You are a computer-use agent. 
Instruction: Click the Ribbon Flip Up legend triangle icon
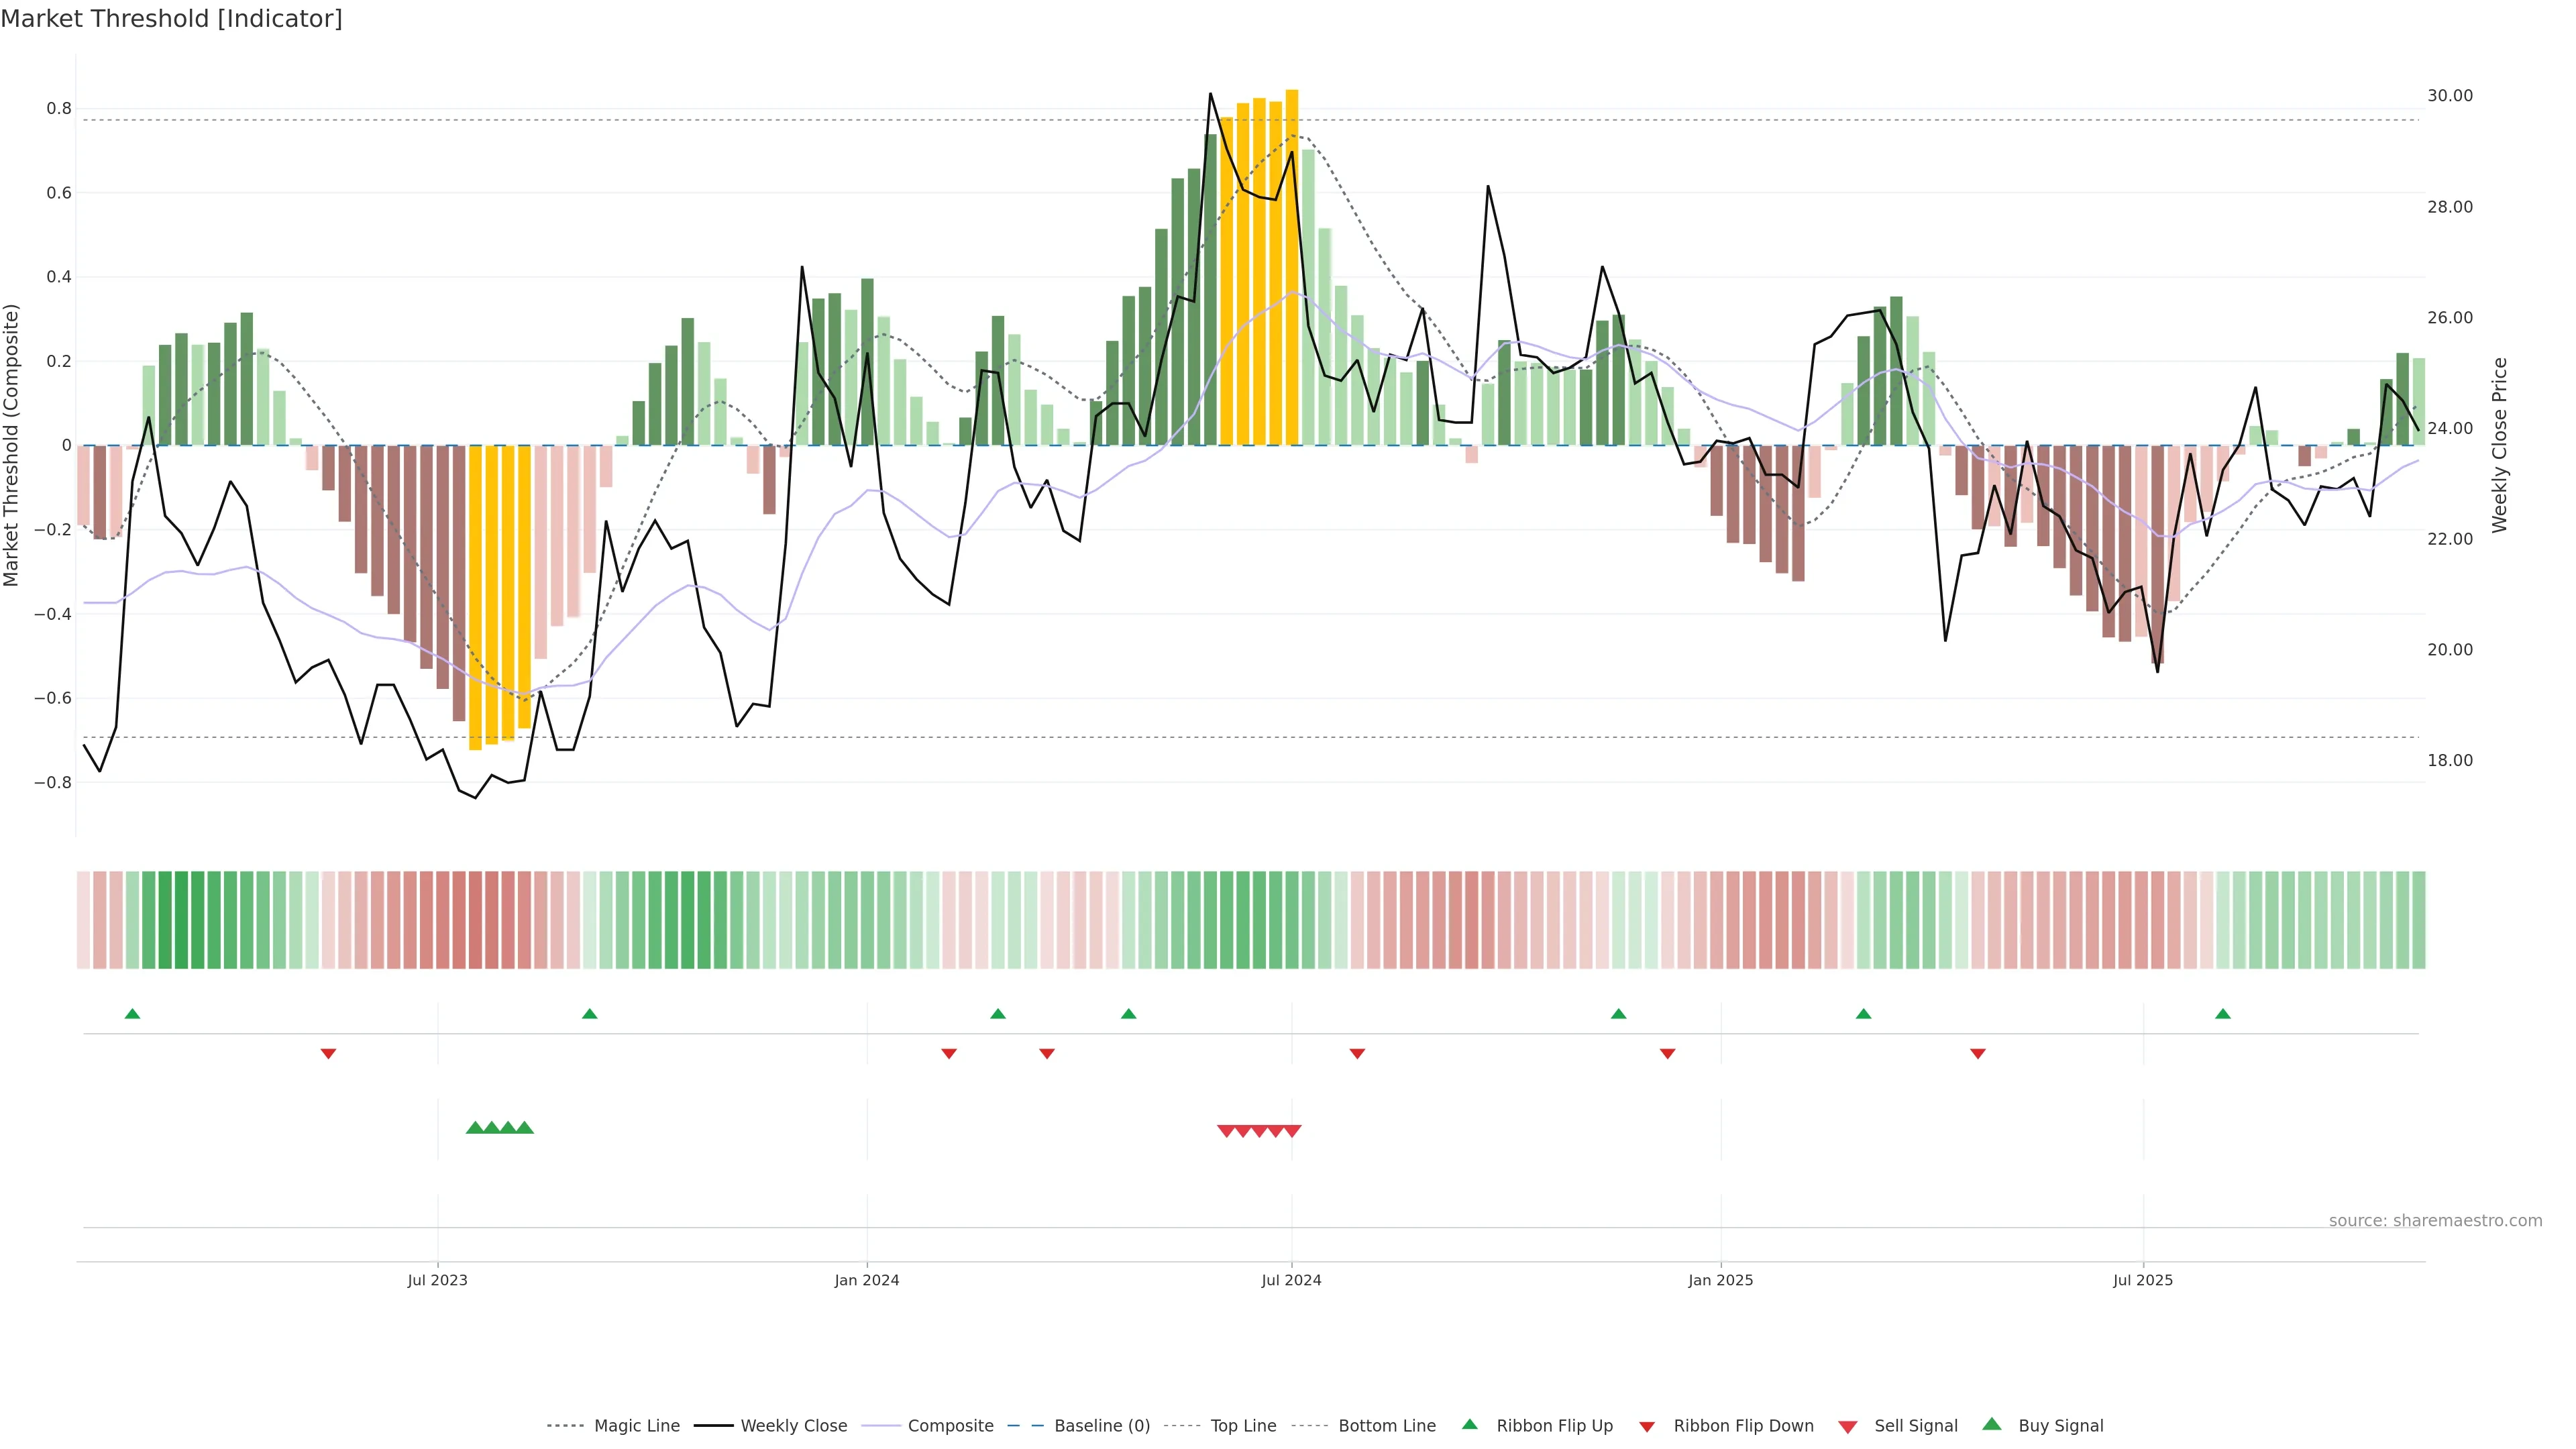(1469, 1424)
